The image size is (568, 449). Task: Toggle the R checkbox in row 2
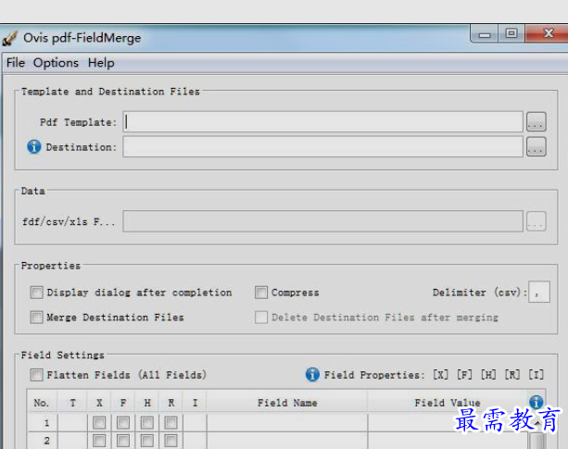tap(171, 441)
